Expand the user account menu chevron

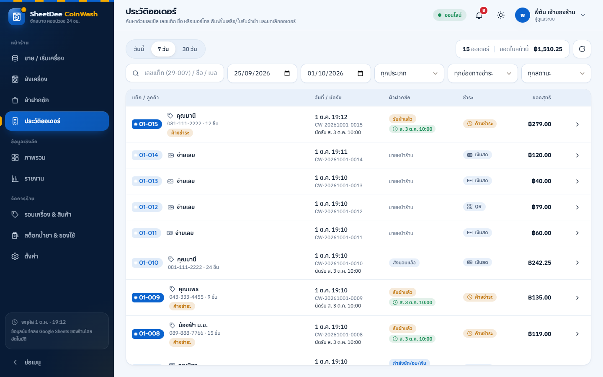click(583, 15)
